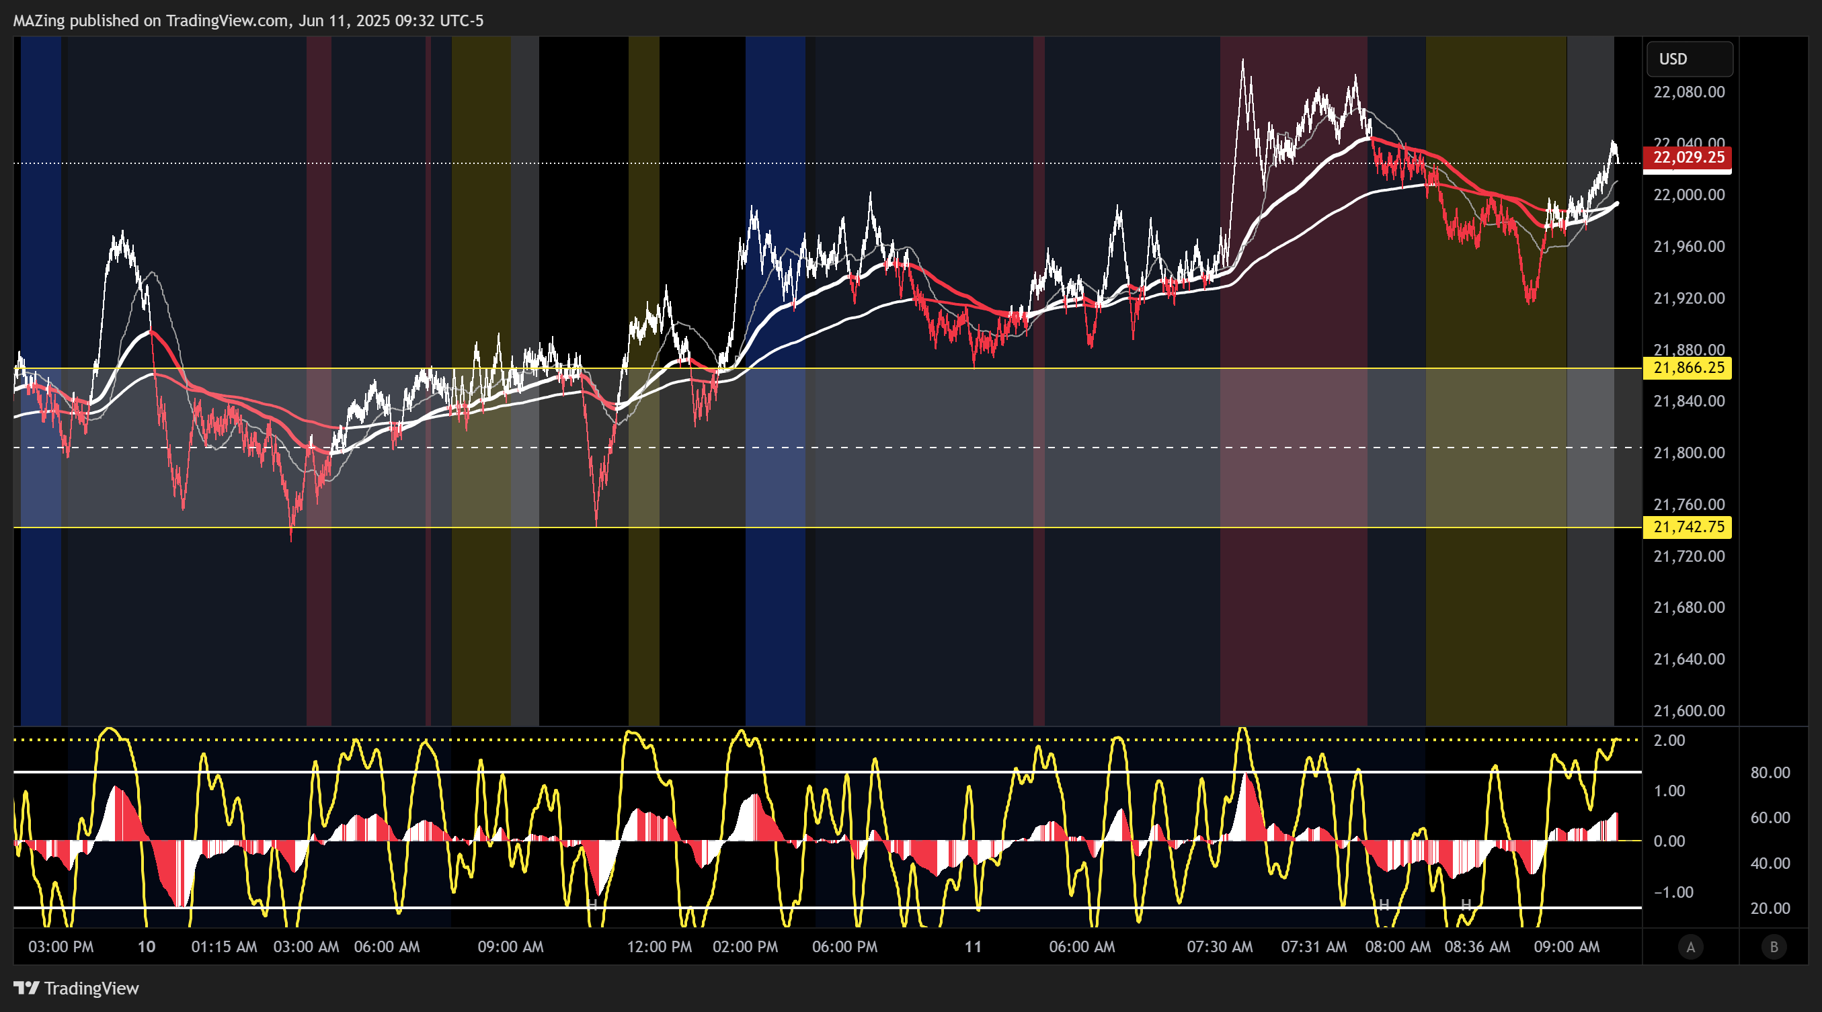Select the 21,742.75 yellow price label
Screen dimensions: 1822x1012
click(x=1688, y=526)
